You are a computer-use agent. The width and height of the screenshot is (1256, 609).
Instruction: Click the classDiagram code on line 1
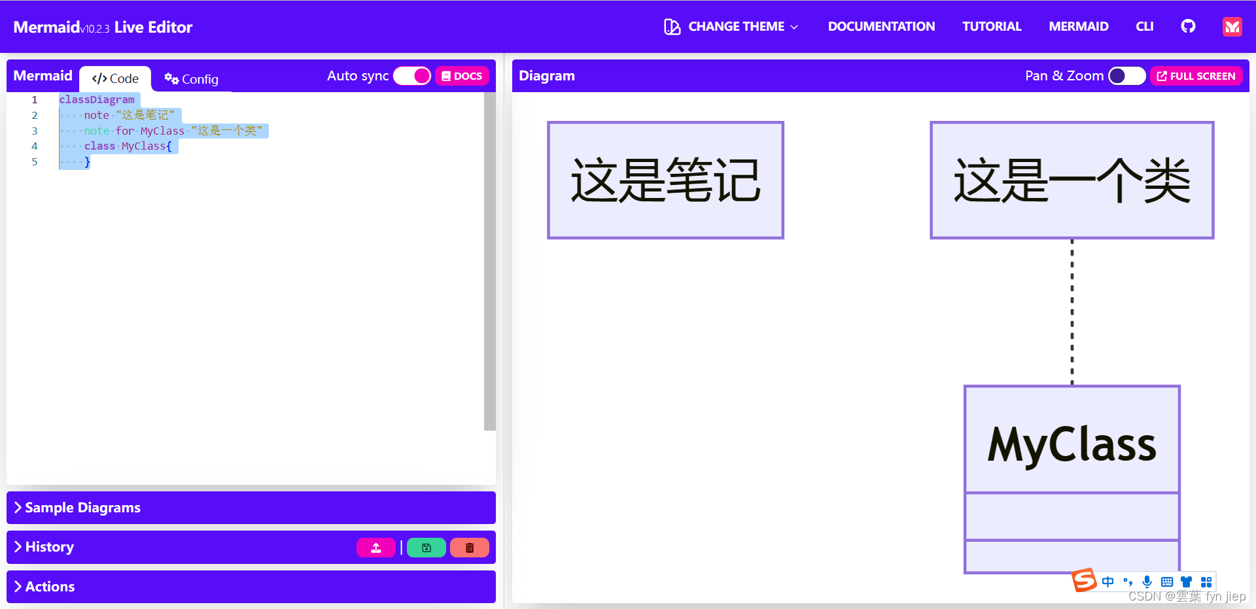(97, 99)
